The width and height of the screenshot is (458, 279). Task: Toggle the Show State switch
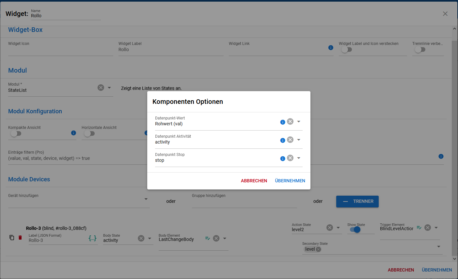(x=355, y=230)
